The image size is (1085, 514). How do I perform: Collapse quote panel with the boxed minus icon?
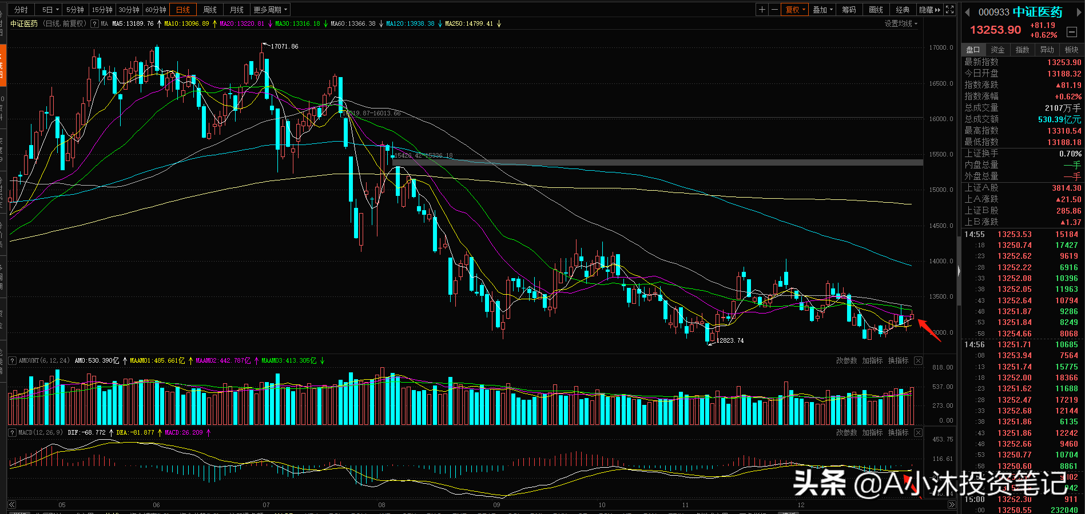tap(1072, 32)
